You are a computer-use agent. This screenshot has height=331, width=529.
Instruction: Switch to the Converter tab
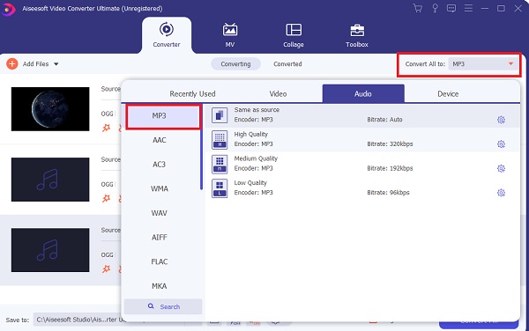[x=167, y=35]
